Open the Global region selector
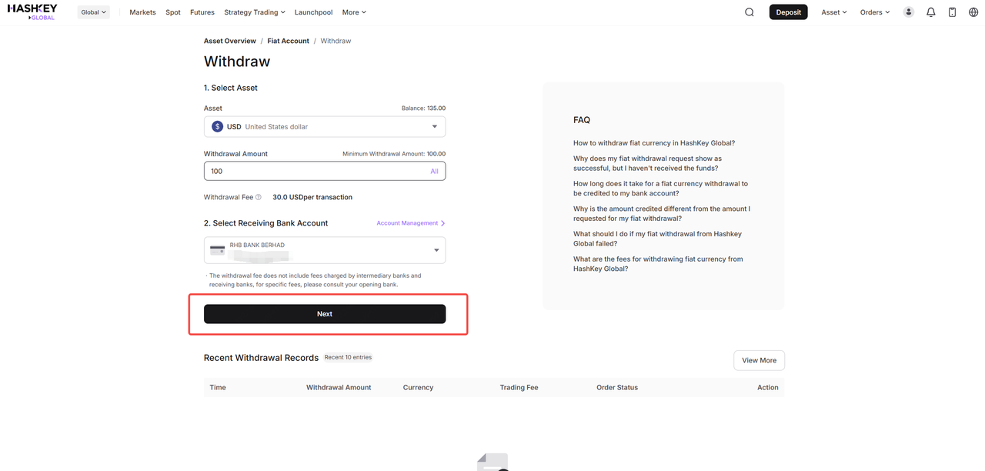Viewport: 985px width, 471px height. pyautogui.click(x=94, y=12)
